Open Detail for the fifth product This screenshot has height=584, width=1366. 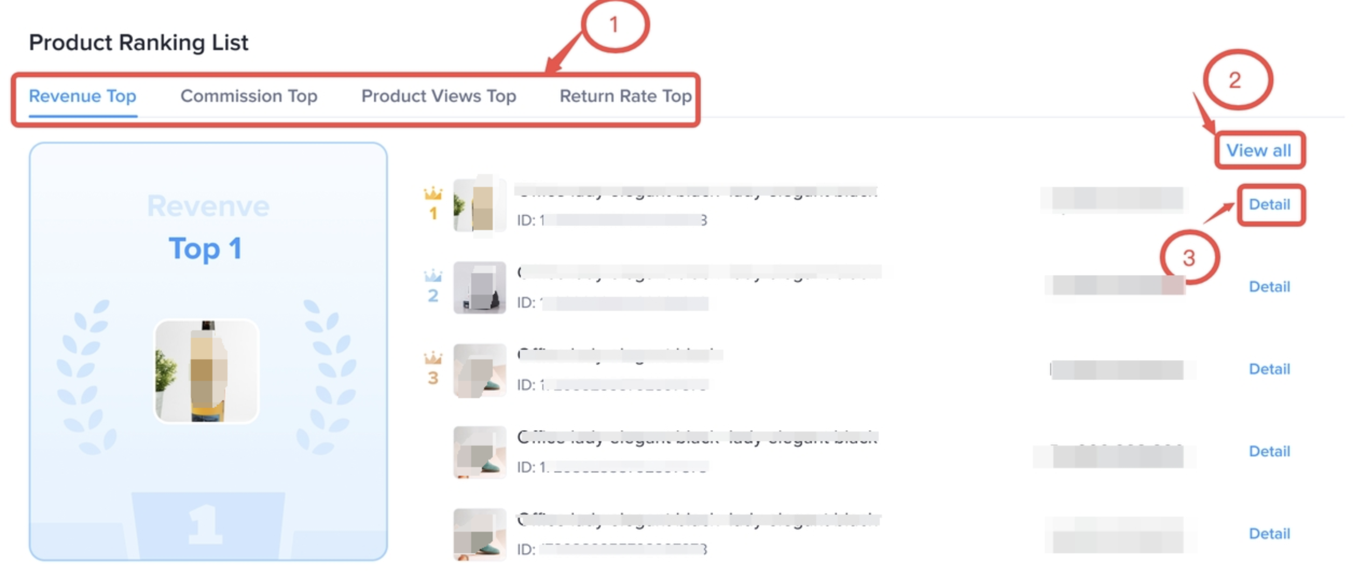coord(1270,534)
